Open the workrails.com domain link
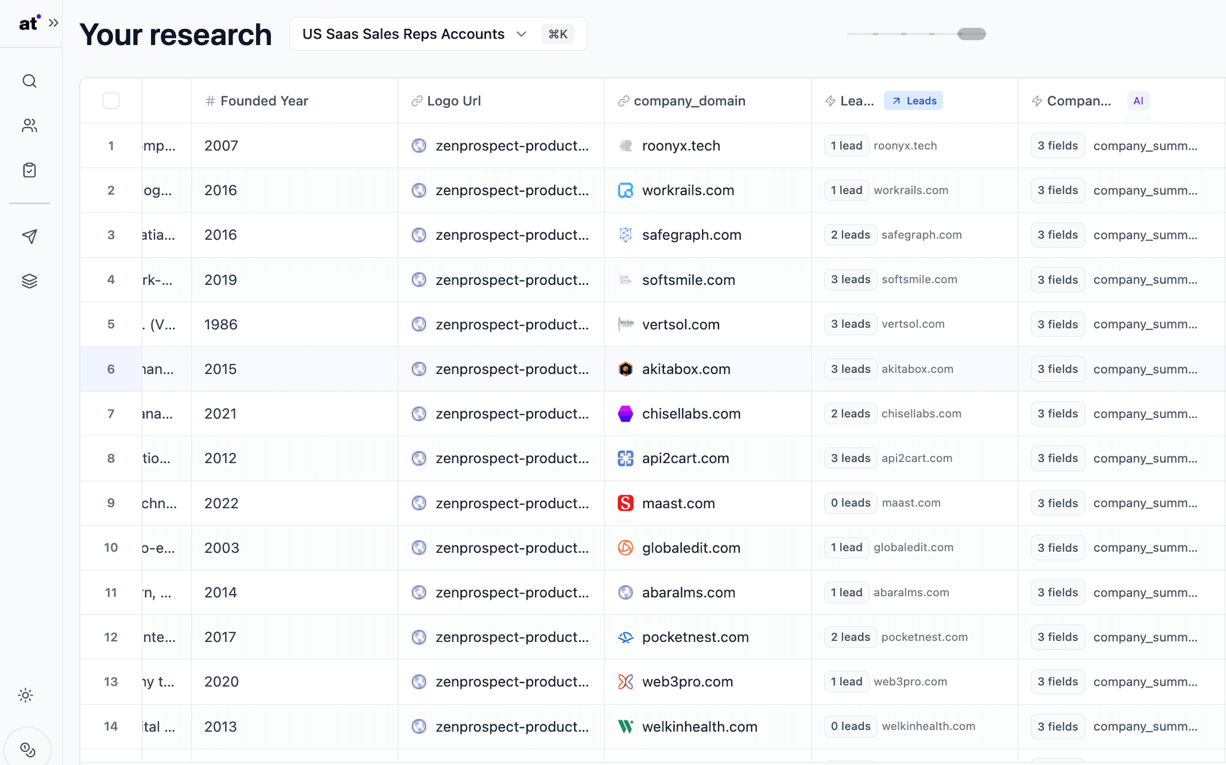This screenshot has width=1226, height=765. point(688,190)
